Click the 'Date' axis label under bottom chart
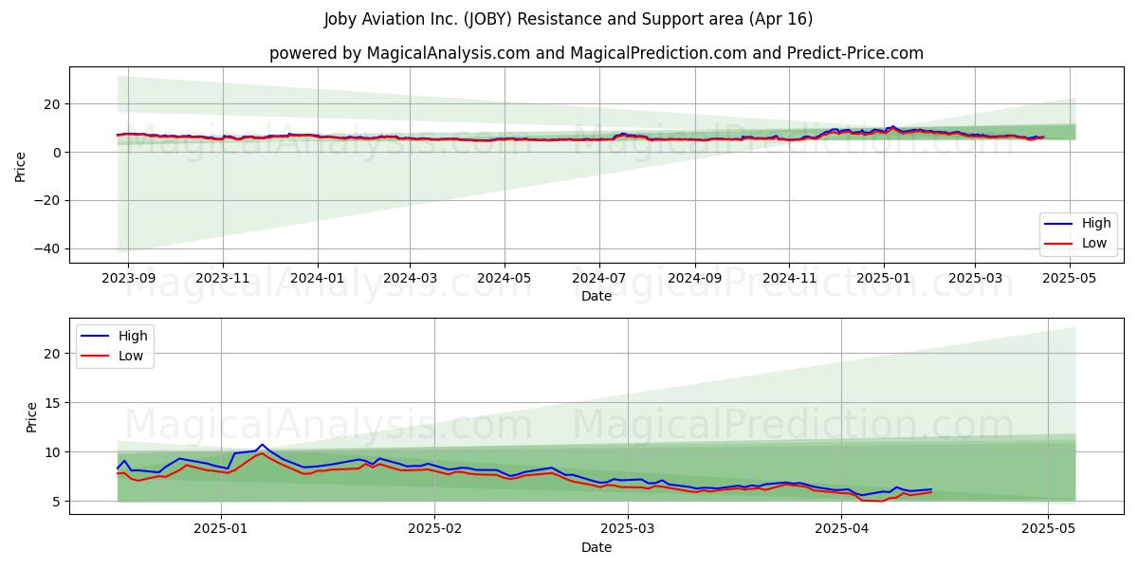Viewport: 1138px width, 569px height. pyautogui.click(x=596, y=547)
